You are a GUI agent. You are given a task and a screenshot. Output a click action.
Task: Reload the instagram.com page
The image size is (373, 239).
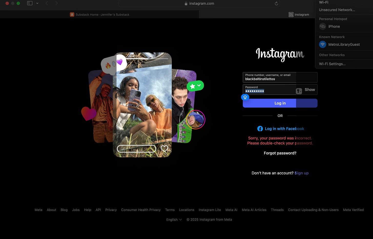tap(276, 3)
